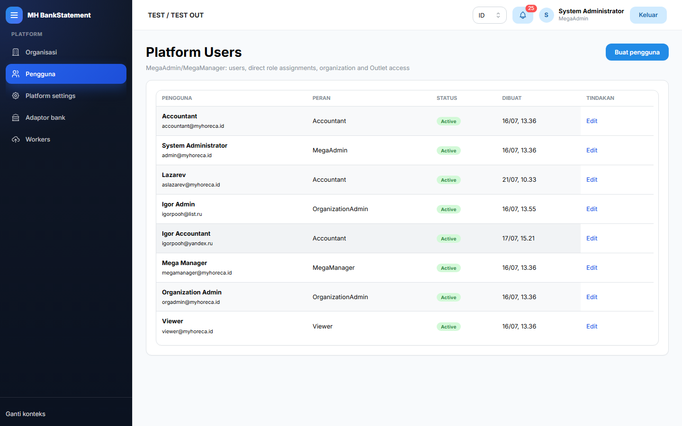This screenshot has height=426, width=682.
Task: Edit the Mega Manager user
Action: pyautogui.click(x=592, y=267)
